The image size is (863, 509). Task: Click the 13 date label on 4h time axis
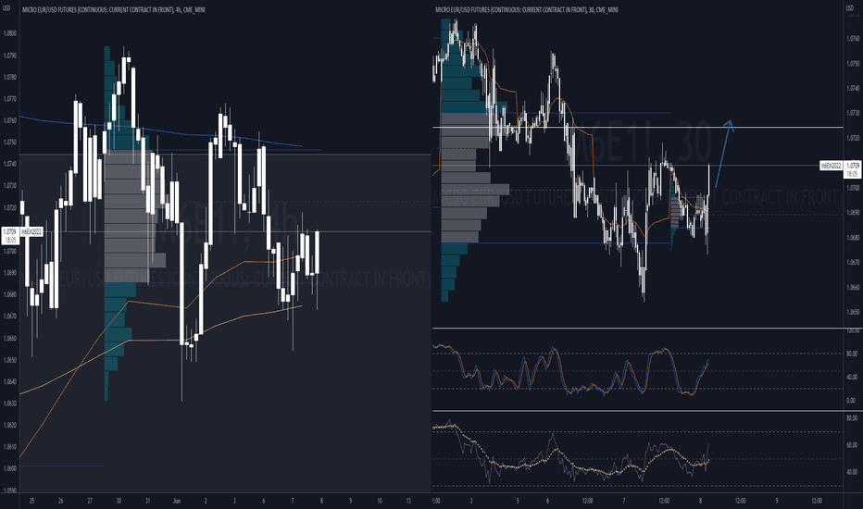click(408, 501)
